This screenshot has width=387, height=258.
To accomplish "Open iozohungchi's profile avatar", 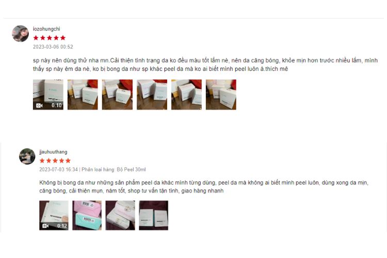I will (x=20, y=34).
